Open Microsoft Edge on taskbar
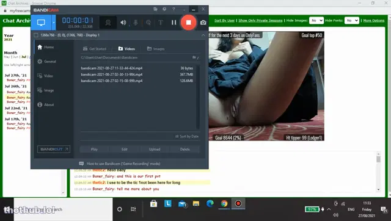 [210, 203]
